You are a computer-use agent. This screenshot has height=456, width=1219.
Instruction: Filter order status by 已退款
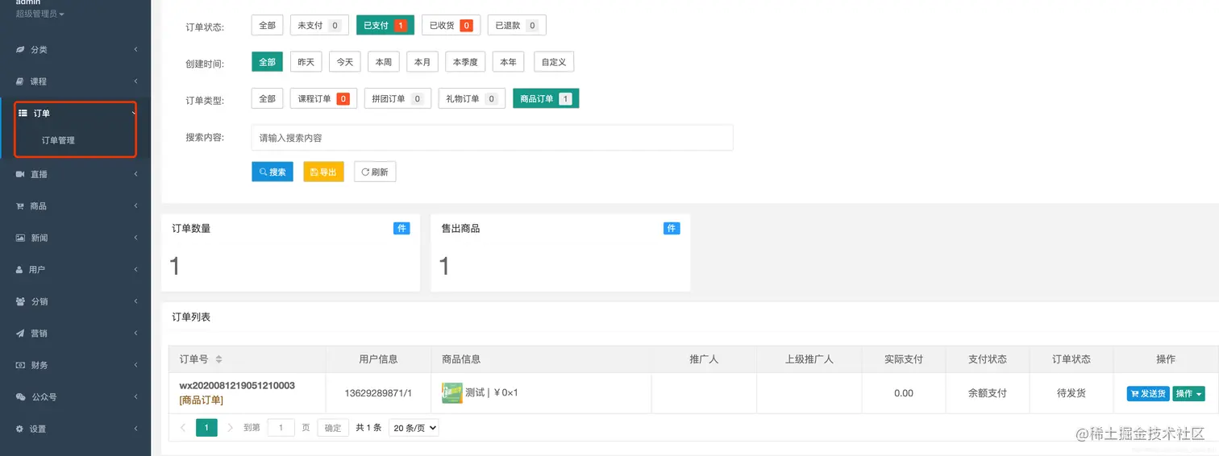click(x=517, y=26)
